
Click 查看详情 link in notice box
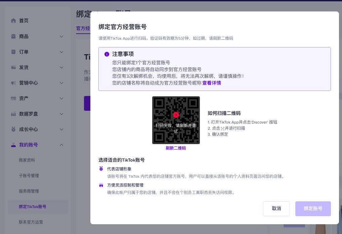click(212, 83)
